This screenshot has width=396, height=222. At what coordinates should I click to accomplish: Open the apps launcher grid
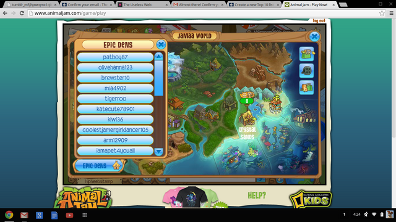(85, 215)
